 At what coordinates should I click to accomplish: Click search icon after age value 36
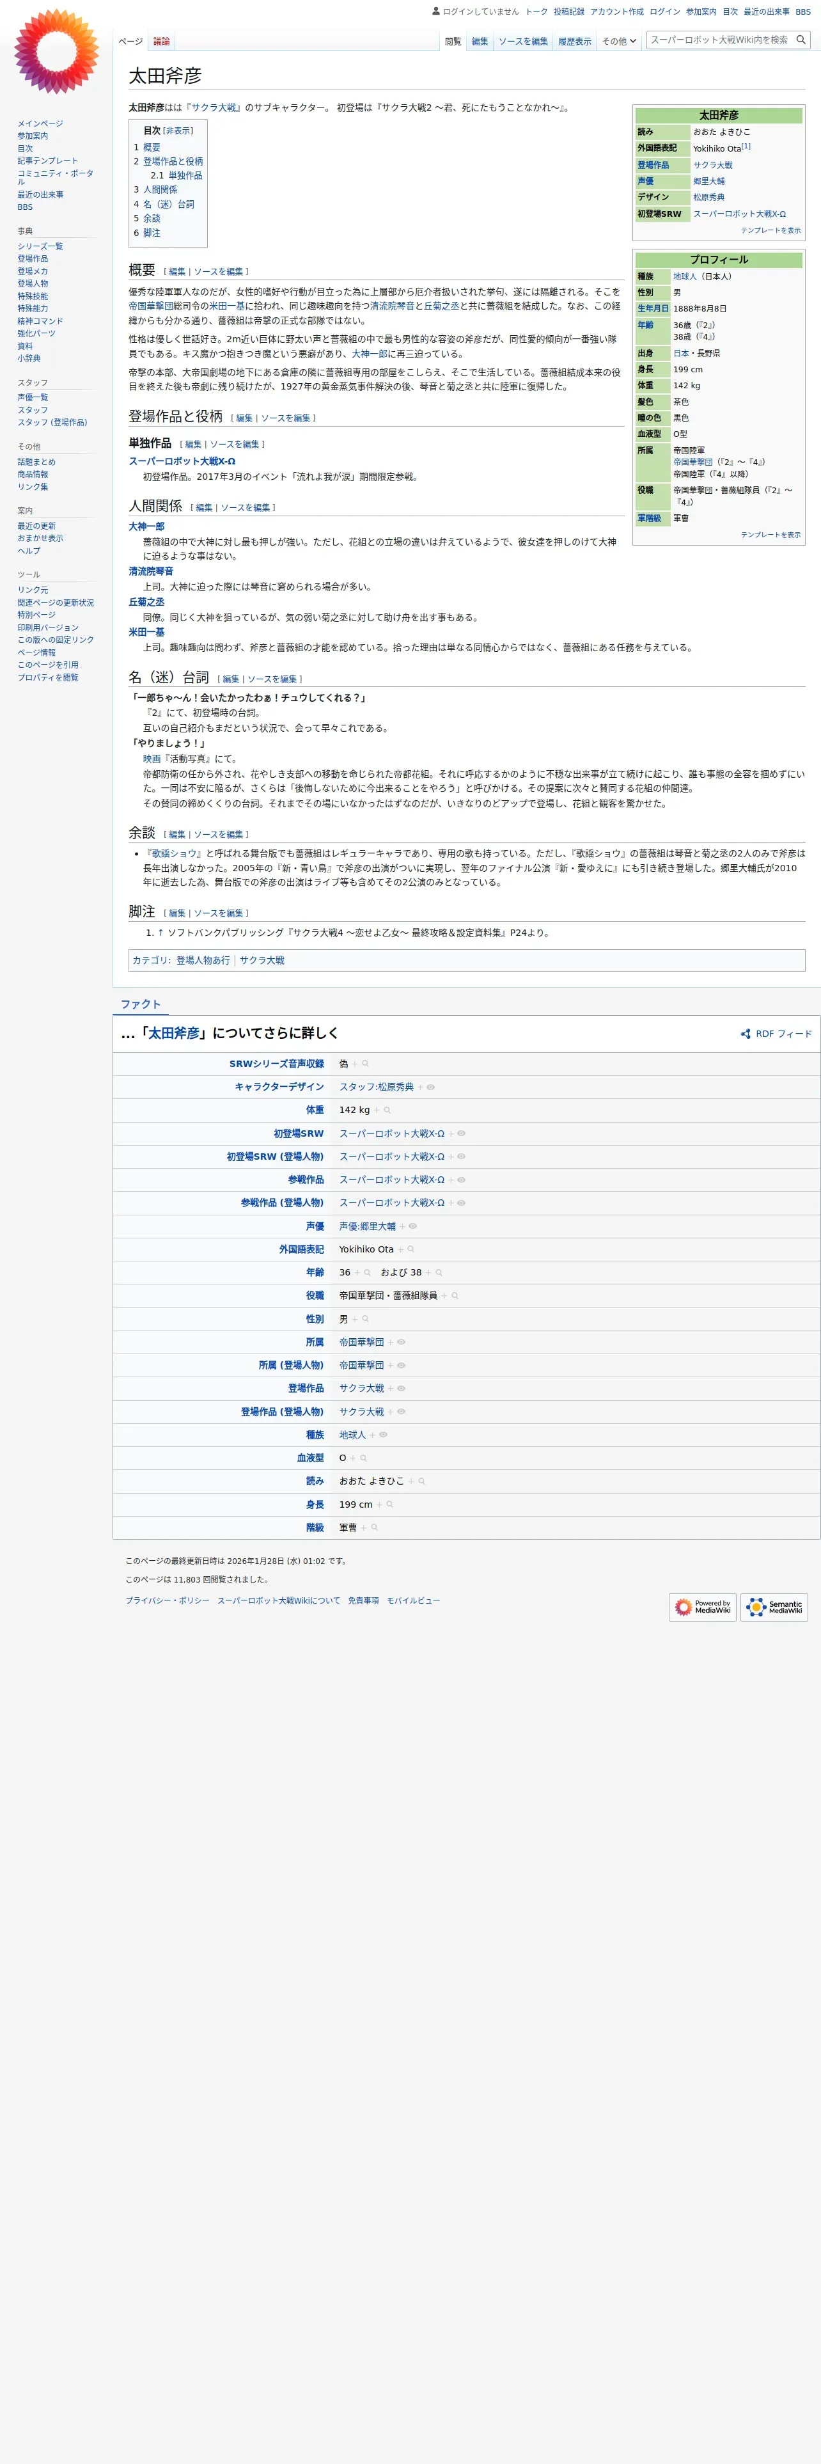(x=367, y=1273)
